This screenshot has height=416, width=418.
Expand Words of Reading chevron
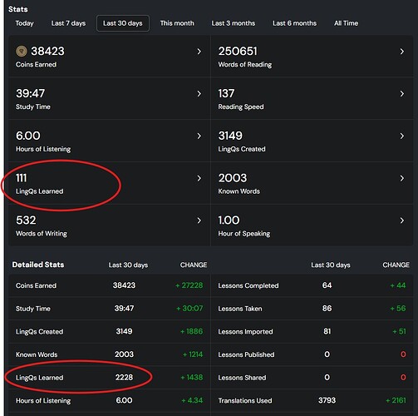tap(402, 52)
